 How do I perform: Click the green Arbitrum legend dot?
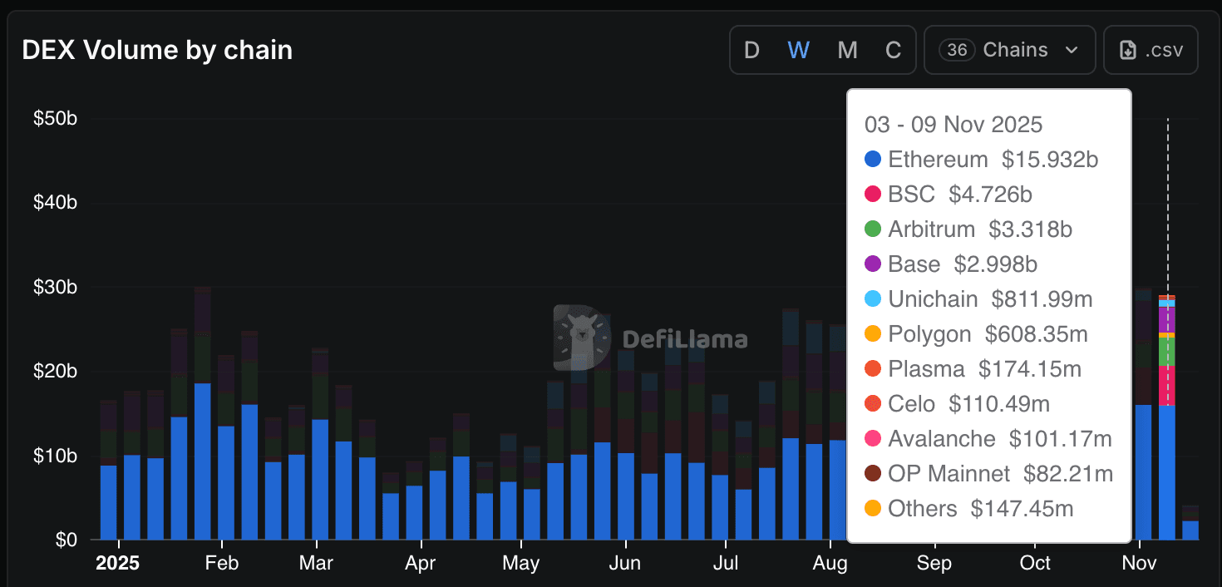873,229
